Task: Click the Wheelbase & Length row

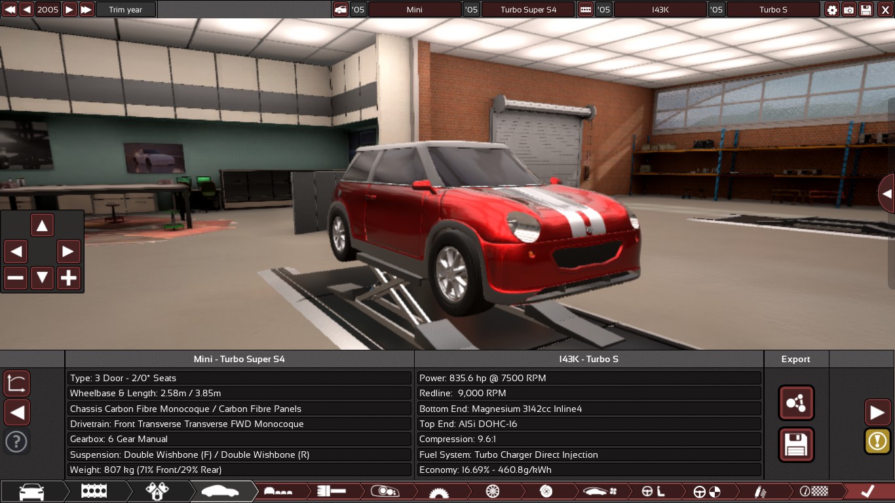Action: (x=239, y=393)
